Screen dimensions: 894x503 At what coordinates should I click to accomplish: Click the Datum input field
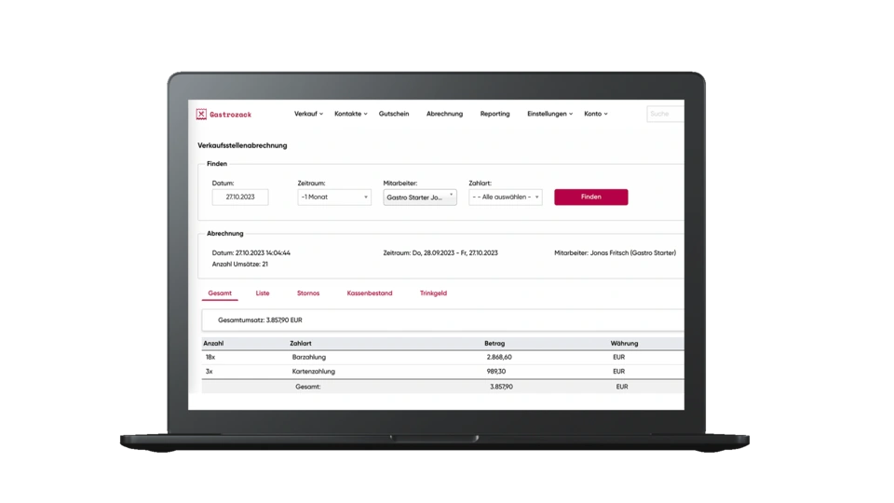click(x=240, y=197)
